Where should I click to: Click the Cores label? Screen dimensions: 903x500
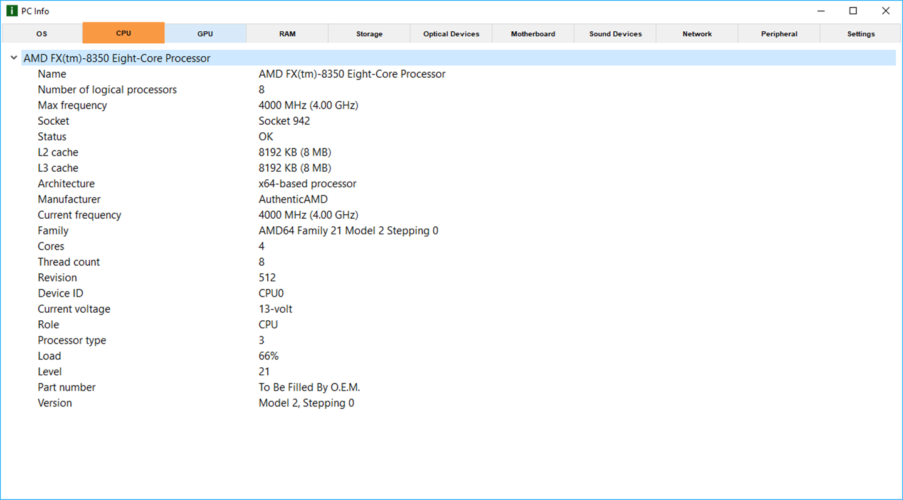pyautogui.click(x=51, y=246)
